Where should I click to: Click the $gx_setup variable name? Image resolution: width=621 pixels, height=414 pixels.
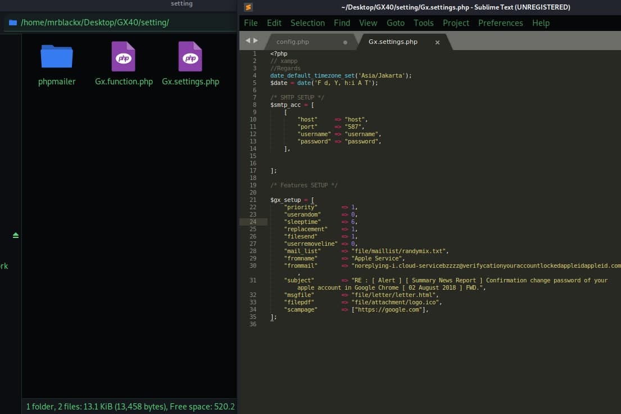click(285, 200)
